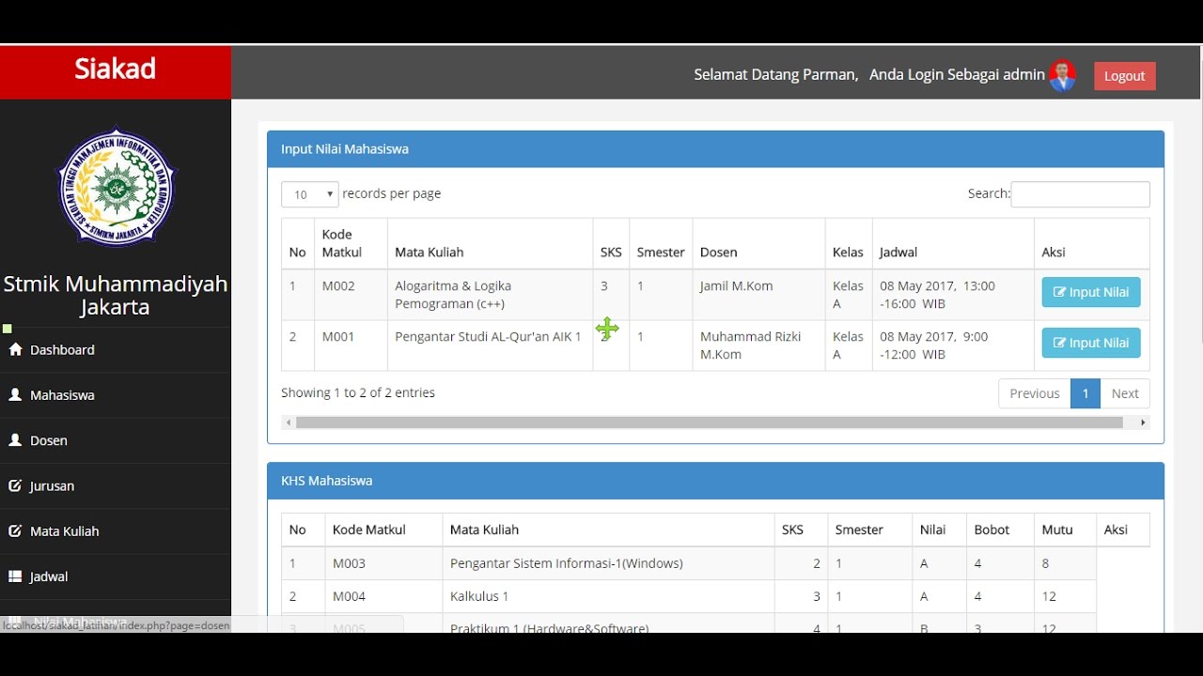
Task: Click the horizontal scrollbar of nilai table
Action: (x=710, y=422)
